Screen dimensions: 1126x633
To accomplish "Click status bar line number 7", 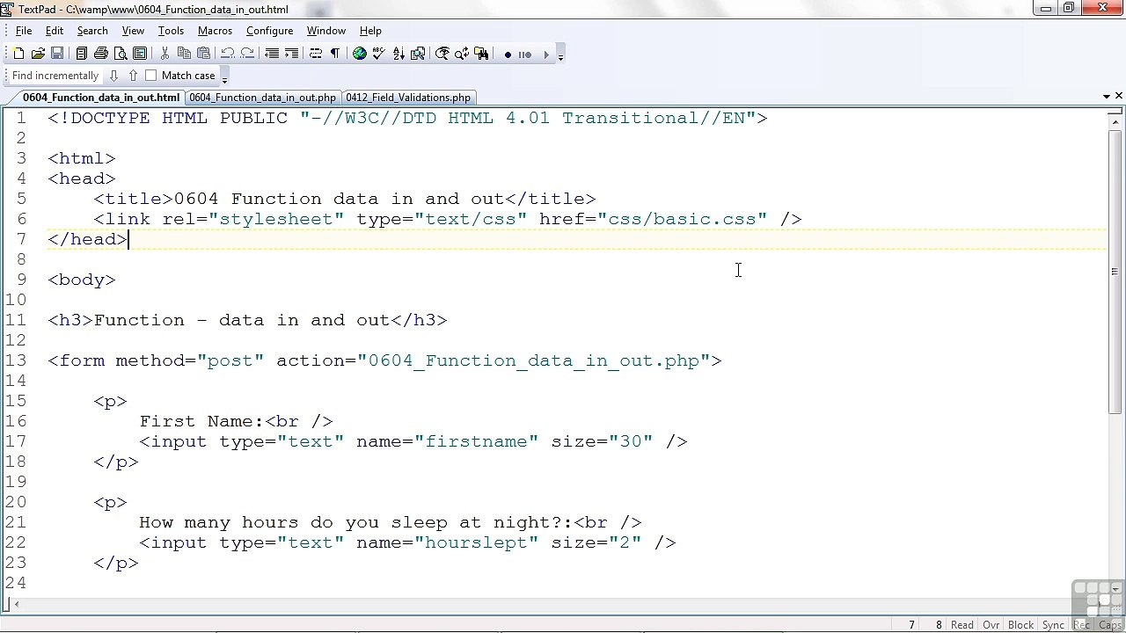I will [x=912, y=625].
